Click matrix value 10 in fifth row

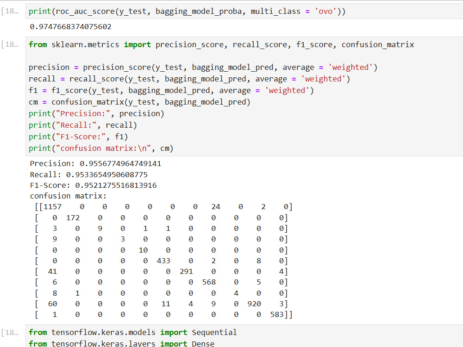[x=143, y=250]
